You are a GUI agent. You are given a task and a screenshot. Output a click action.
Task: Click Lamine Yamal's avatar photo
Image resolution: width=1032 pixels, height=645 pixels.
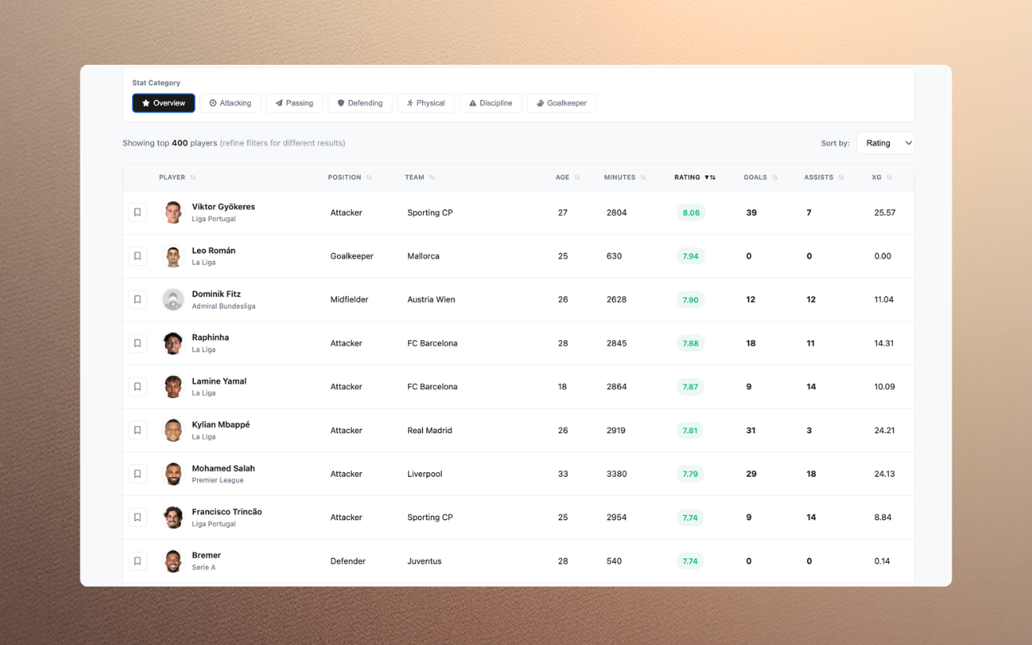[x=173, y=387]
